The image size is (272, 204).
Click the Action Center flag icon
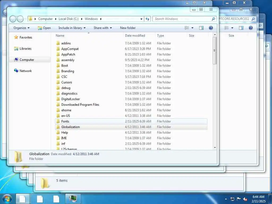(x=239, y=199)
